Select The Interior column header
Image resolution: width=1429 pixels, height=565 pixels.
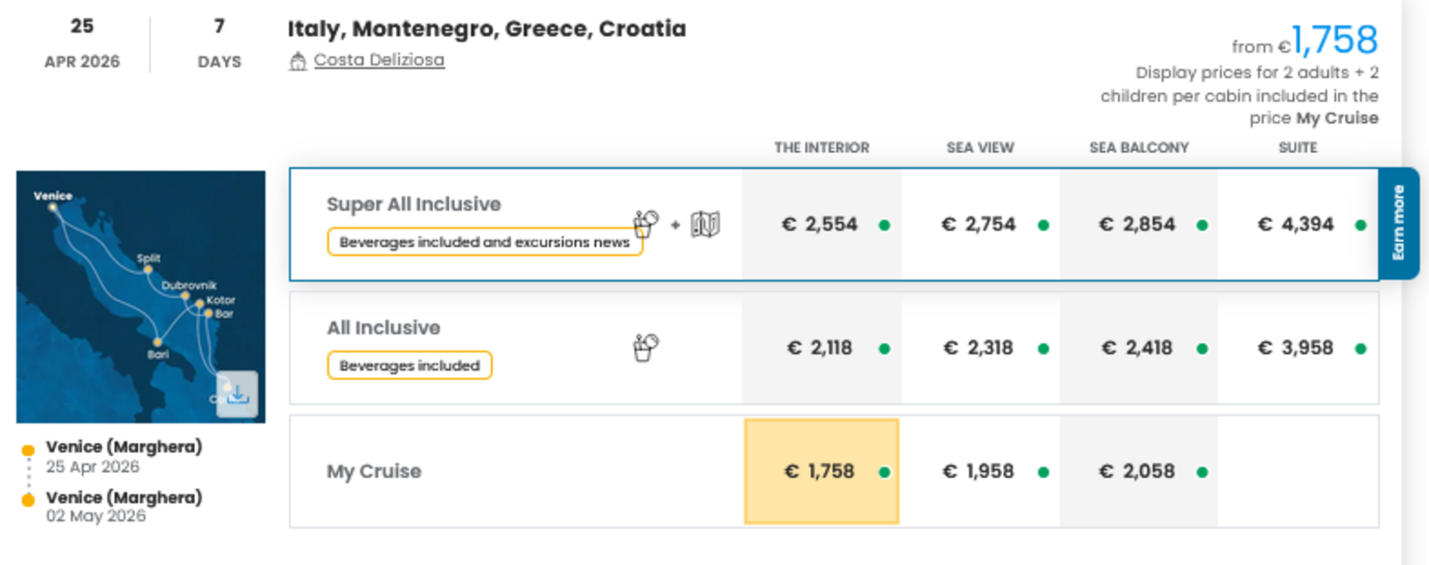pyautogui.click(x=821, y=148)
